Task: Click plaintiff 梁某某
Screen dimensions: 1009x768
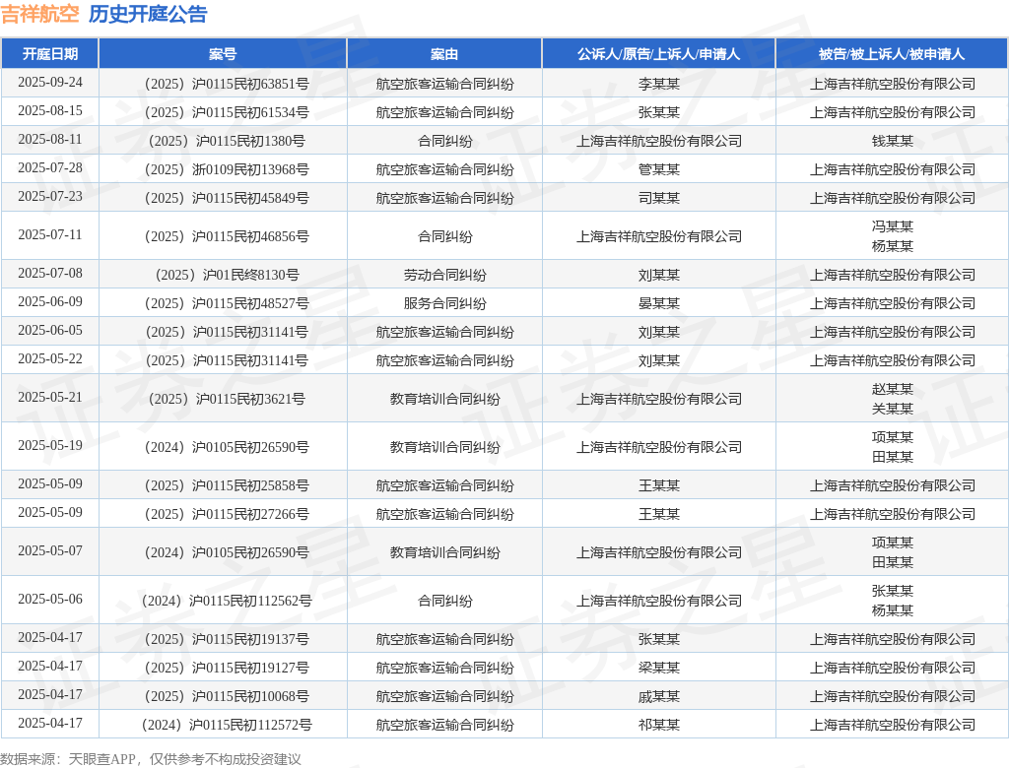Action: pyautogui.click(x=659, y=668)
